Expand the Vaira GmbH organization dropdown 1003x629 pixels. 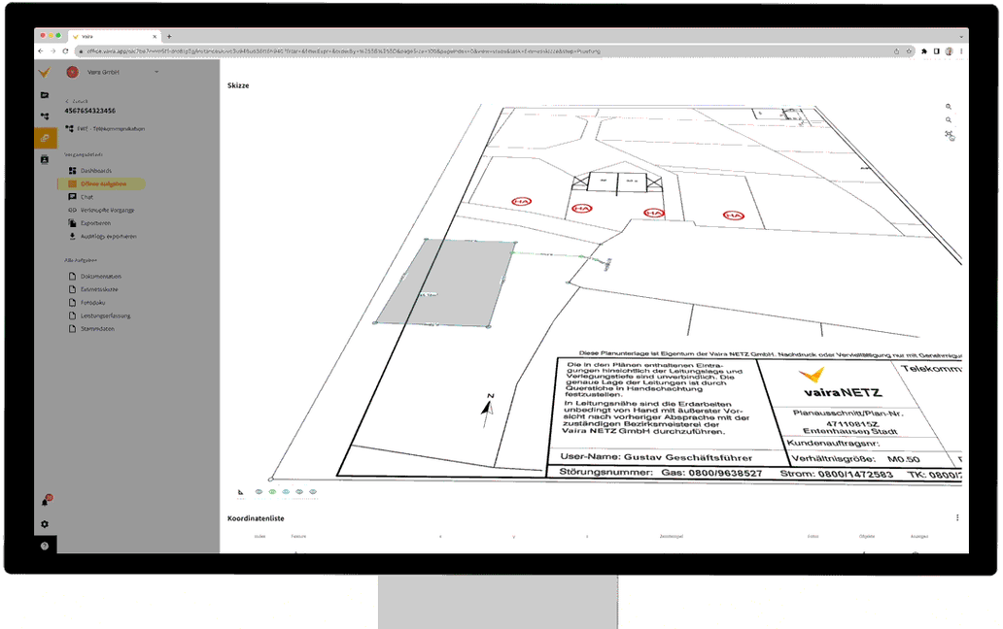tap(156, 71)
